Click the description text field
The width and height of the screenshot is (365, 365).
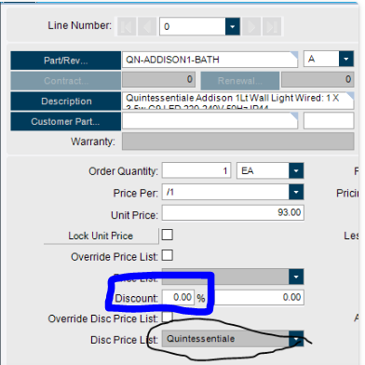[237, 101]
